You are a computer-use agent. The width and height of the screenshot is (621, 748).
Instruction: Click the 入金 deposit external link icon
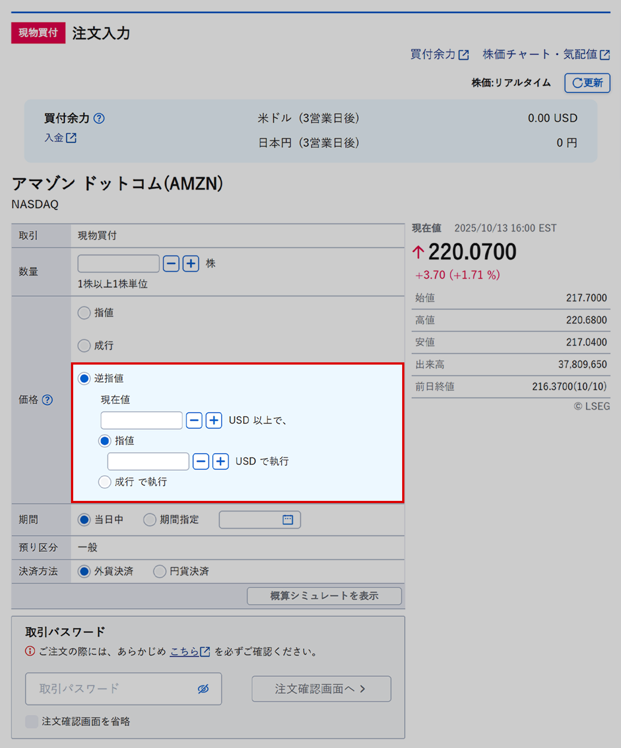[x=71, y=139]
